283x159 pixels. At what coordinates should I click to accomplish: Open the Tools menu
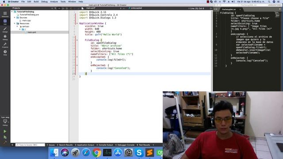click(x=63, y=2)
